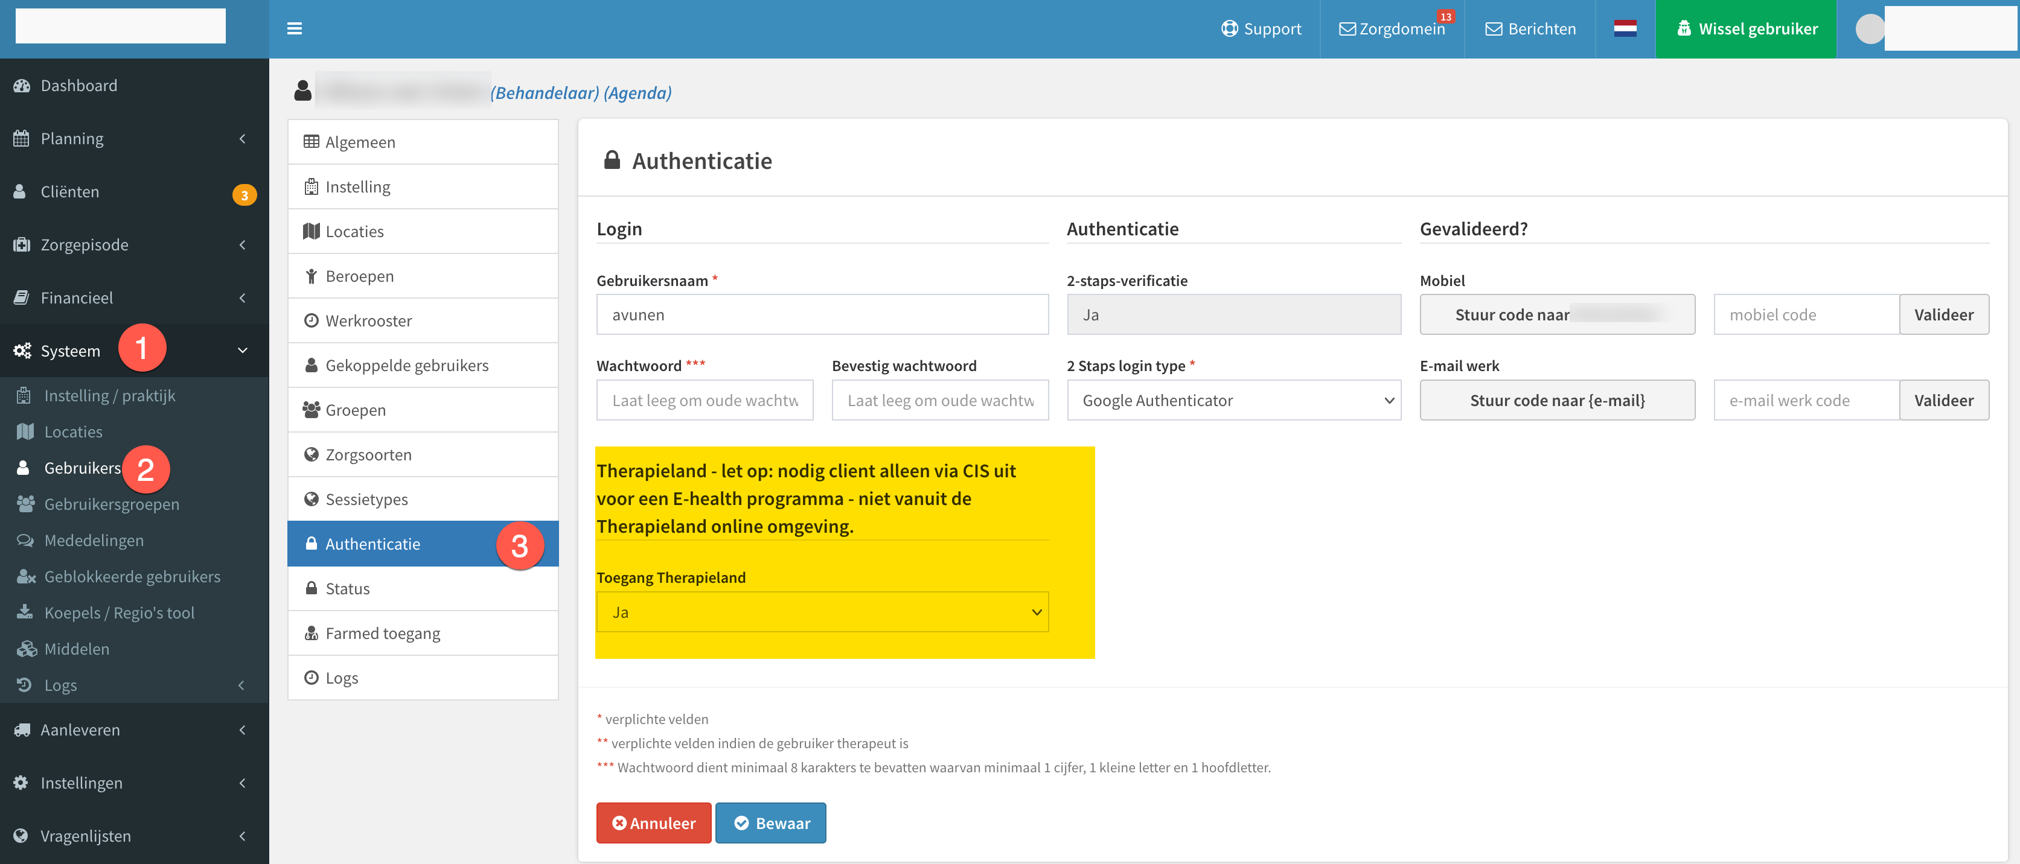Click the mobiel code input field
This screenshot has height=864, width=2020.
coord(1806,314)
